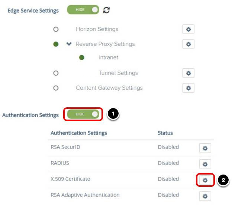Click the Tunnel Settings label

118,73
